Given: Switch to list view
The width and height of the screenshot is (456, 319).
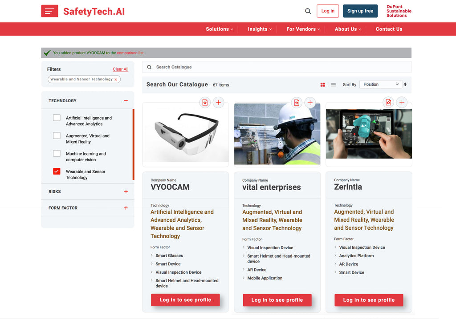Looking at the screenshot, I should click(333, 84).
